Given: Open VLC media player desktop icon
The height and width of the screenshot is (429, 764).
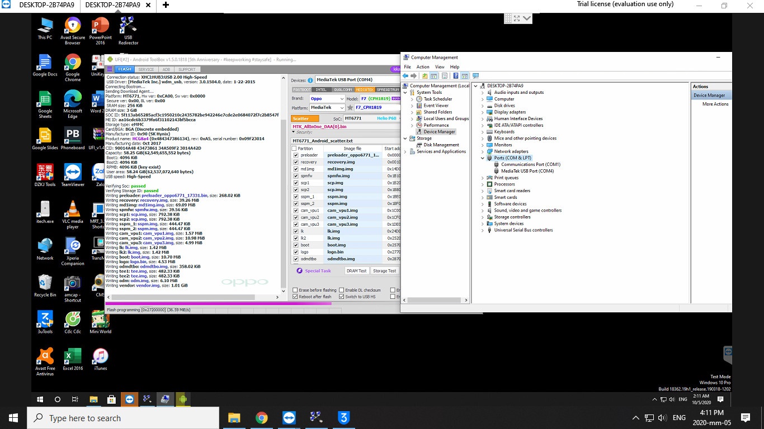Looking at the screenshot, I should pyautogui.click(x=73, y=216).
